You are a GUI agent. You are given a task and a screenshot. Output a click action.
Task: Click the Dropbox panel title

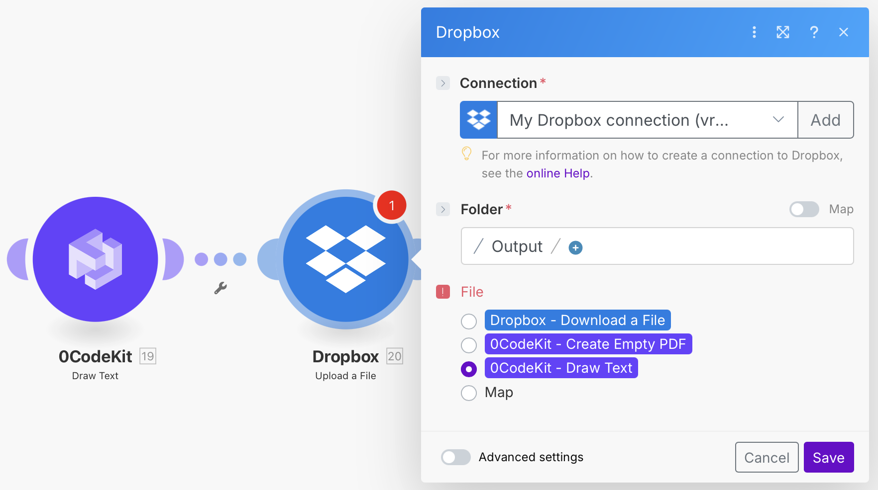(x=467, y=32)
